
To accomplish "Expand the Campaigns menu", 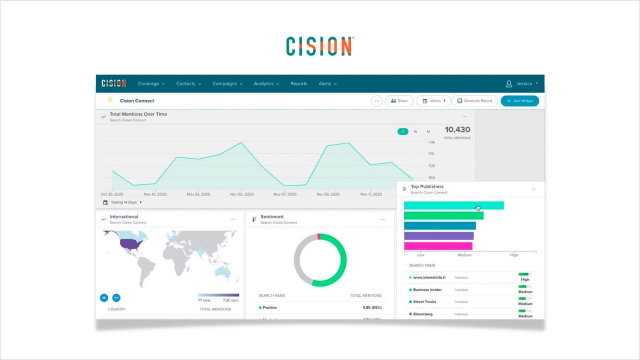I will click(227, 83).
